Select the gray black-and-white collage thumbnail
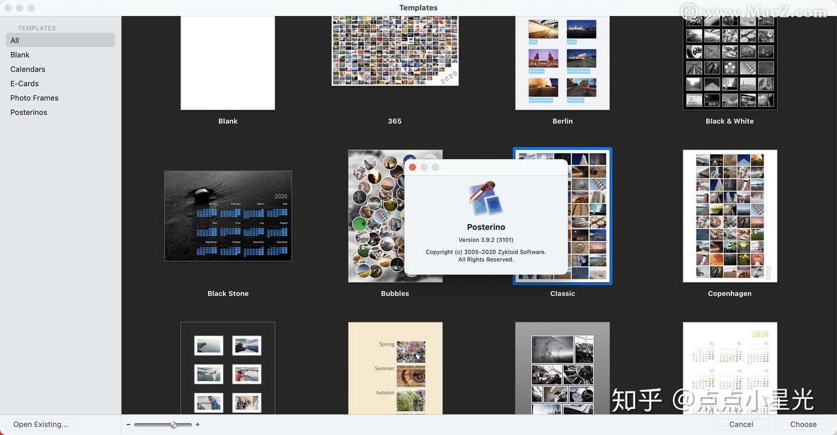 click(x=563, y=368)
